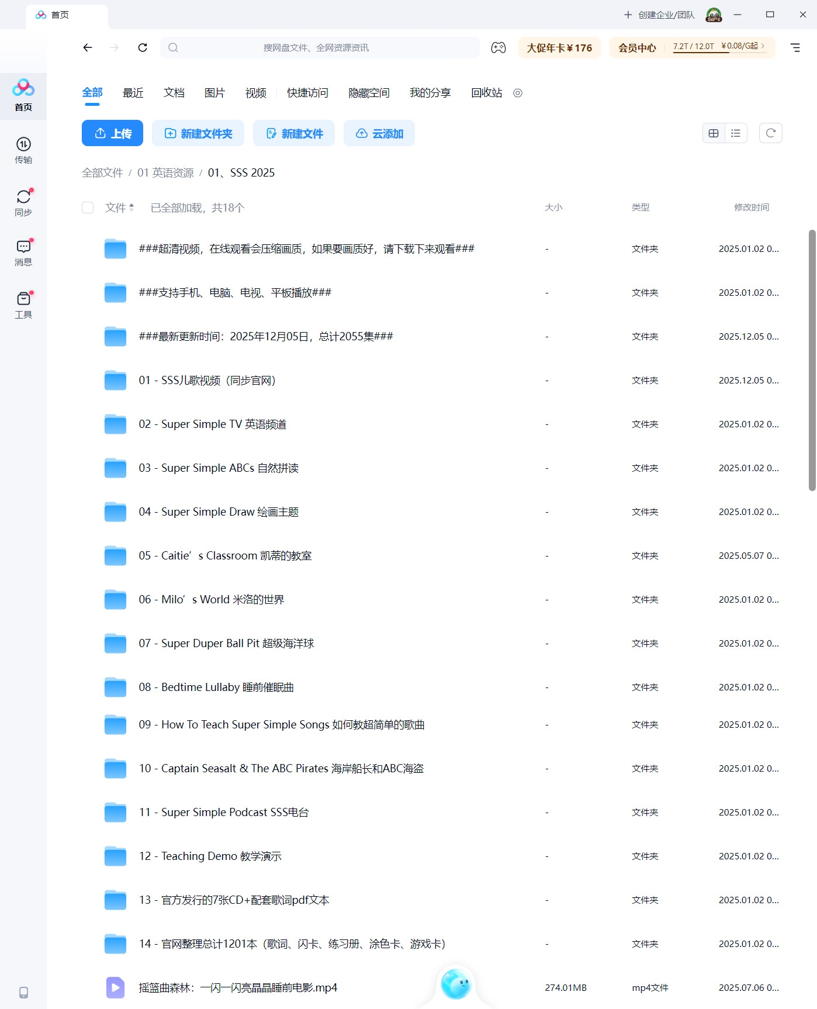Open the game controller icon

[498, 48]
